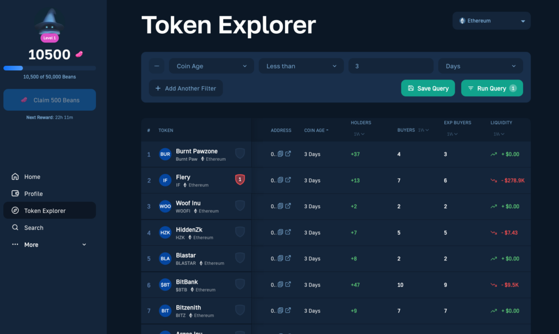This screenshot has height=334, width=559.
Task: Open the HiddenZk token name
Action: pyautogui.click(x=189, y=230)
